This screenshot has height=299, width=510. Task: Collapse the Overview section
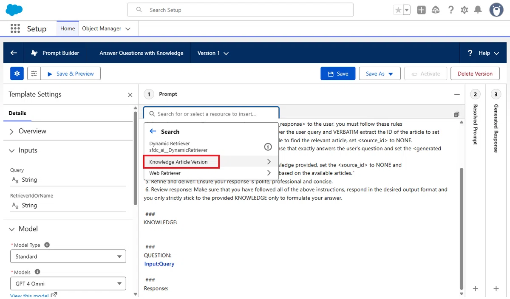(x=11, y=131)
